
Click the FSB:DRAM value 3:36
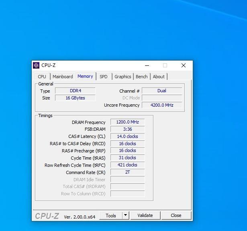127,129
